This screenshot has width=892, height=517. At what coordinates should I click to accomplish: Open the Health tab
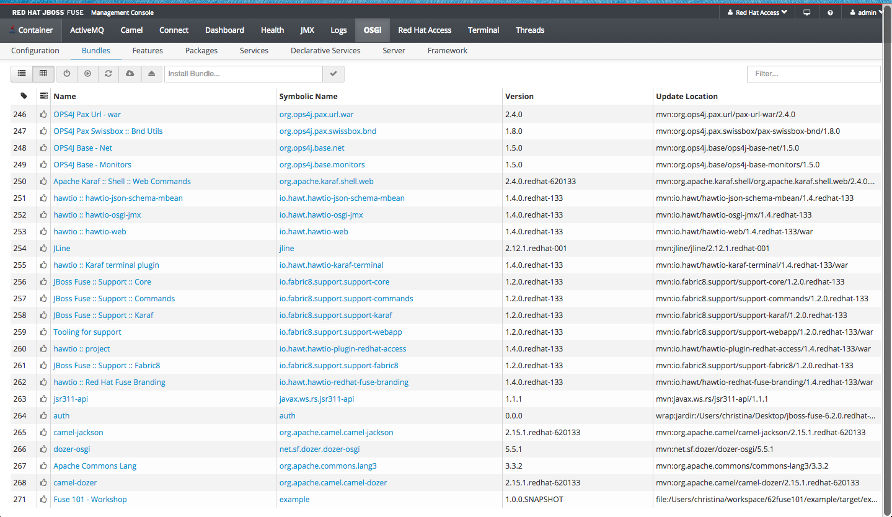click(x=272, y=30)
